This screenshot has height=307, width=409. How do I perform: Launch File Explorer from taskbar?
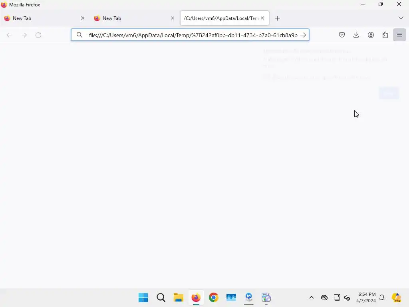tap(179, 297)
